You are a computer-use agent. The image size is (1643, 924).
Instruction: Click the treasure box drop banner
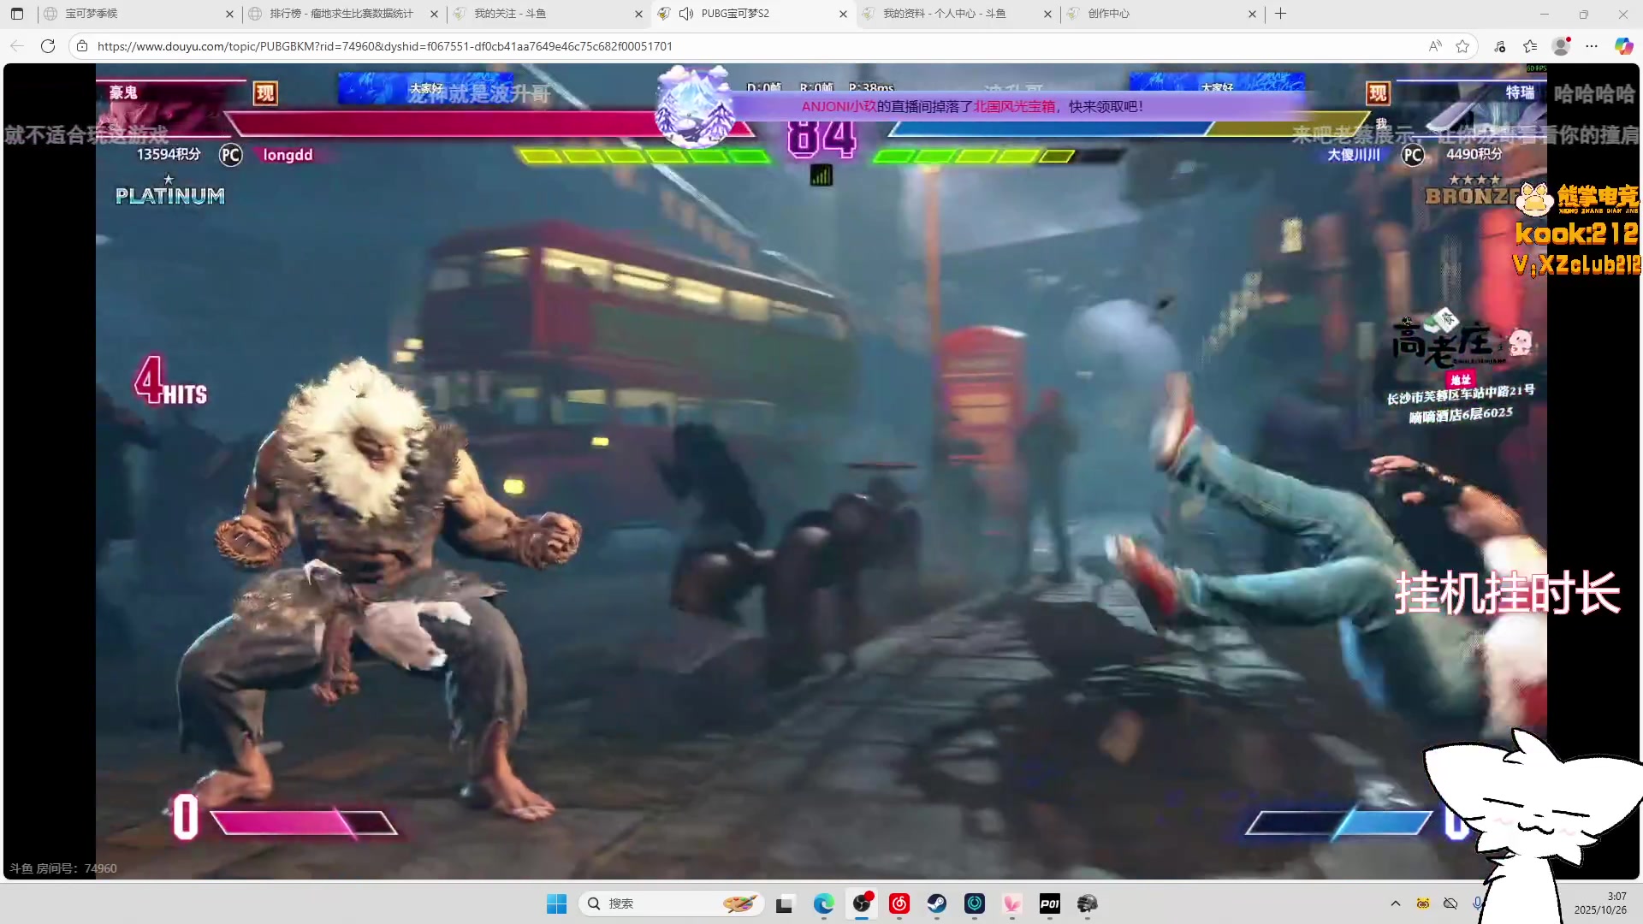pyautogui.click(x=971, y=107)
